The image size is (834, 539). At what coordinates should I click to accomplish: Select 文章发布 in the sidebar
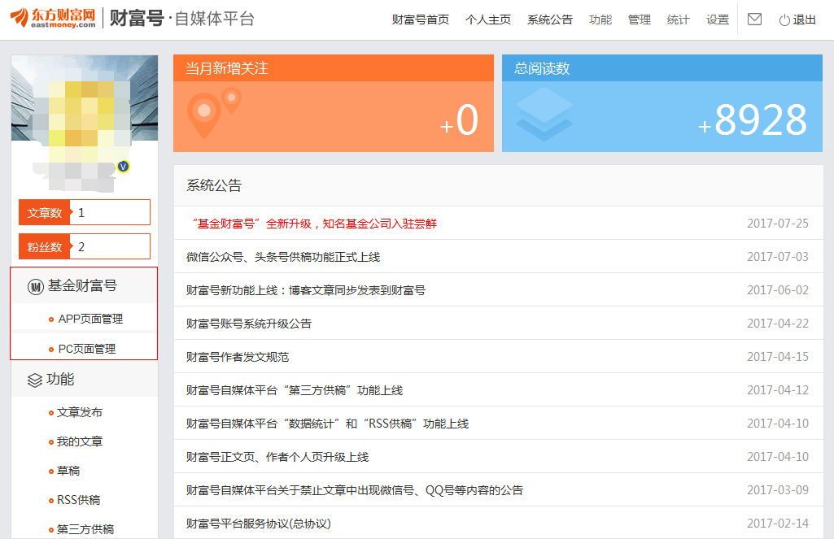(80, 412)
